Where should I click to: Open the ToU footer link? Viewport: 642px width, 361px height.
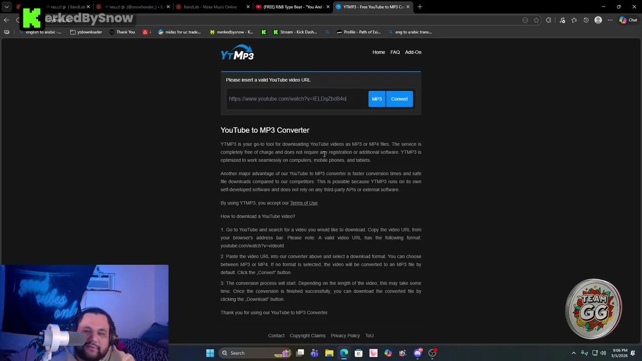tap(369, 335)
